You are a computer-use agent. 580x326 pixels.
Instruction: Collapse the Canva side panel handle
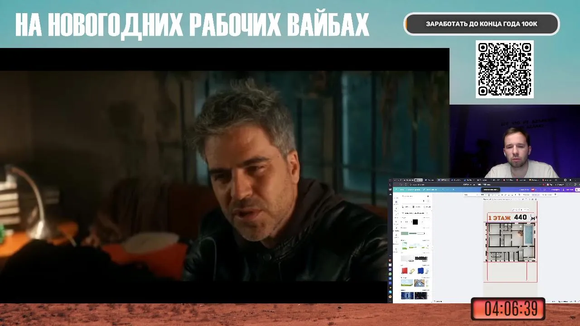click(x=432, y=247)
